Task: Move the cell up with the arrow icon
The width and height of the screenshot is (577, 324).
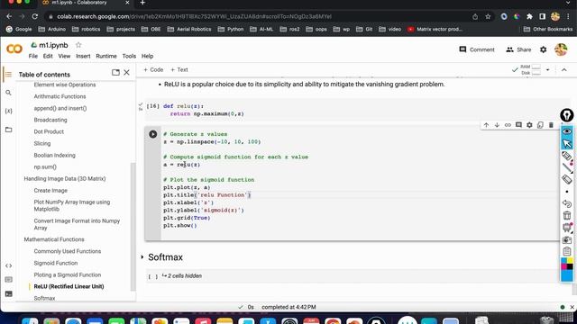Action: point(486,125)
